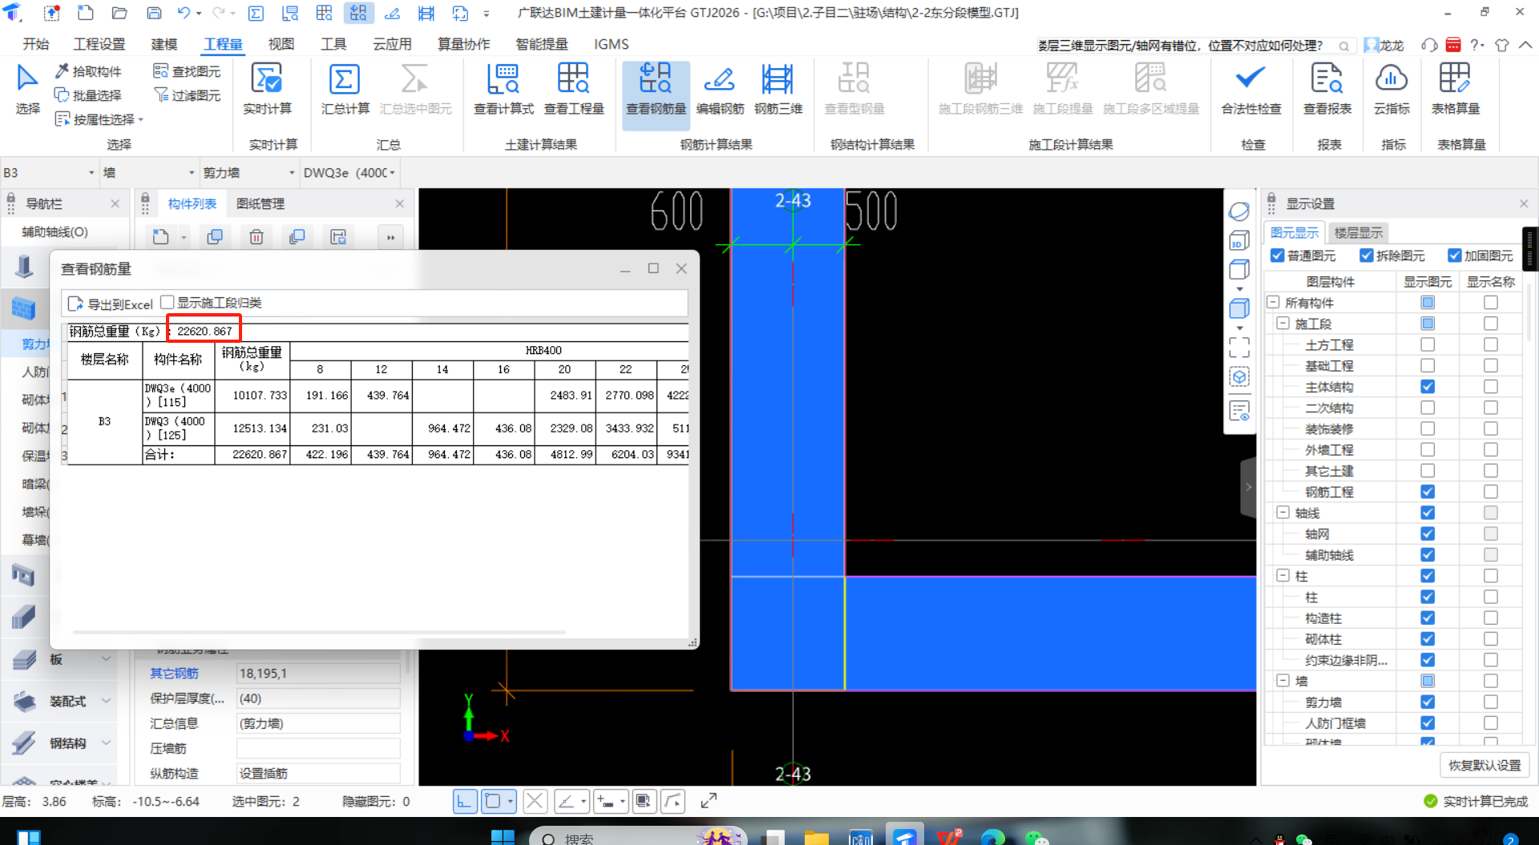Click the 汇总计算 sigma icon
Image resolution: width=1539 pixels, height=845 pixels.
[x=344, y=80]
